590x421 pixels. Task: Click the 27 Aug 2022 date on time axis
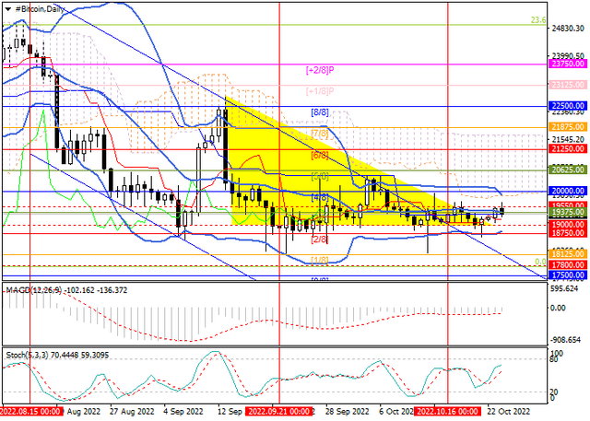[x=132, y=411]
